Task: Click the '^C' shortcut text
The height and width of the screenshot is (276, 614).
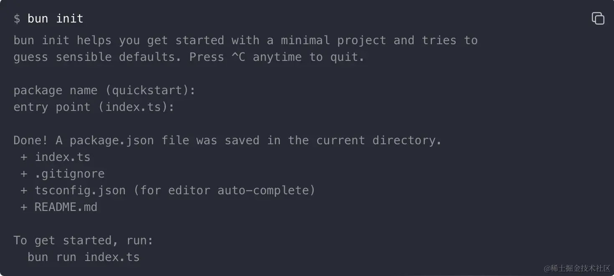Action: click(238, 57)
